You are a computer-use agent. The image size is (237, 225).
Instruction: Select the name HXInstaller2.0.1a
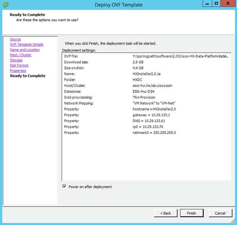147,74
